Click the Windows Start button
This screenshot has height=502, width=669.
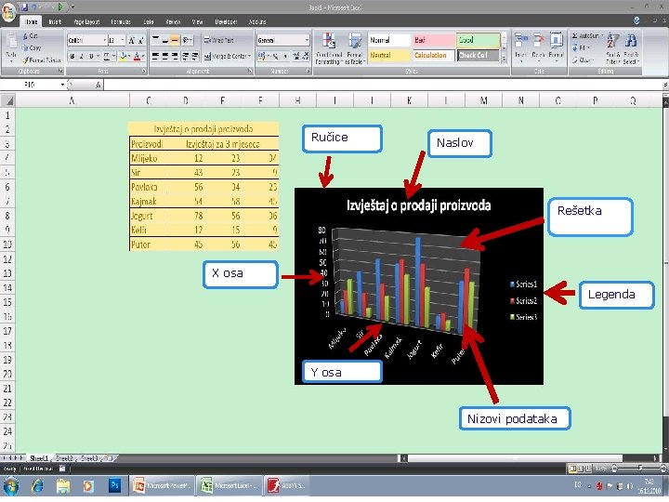click(x=11, y=486)
